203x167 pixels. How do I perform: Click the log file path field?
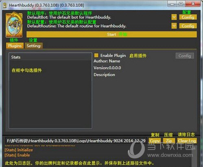(x=76, y=141)
